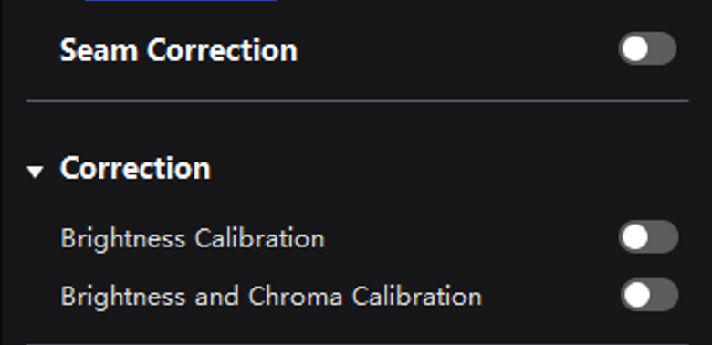
Task: Click white knob of Chroma Calibration switch
Action: coord(636,295)
